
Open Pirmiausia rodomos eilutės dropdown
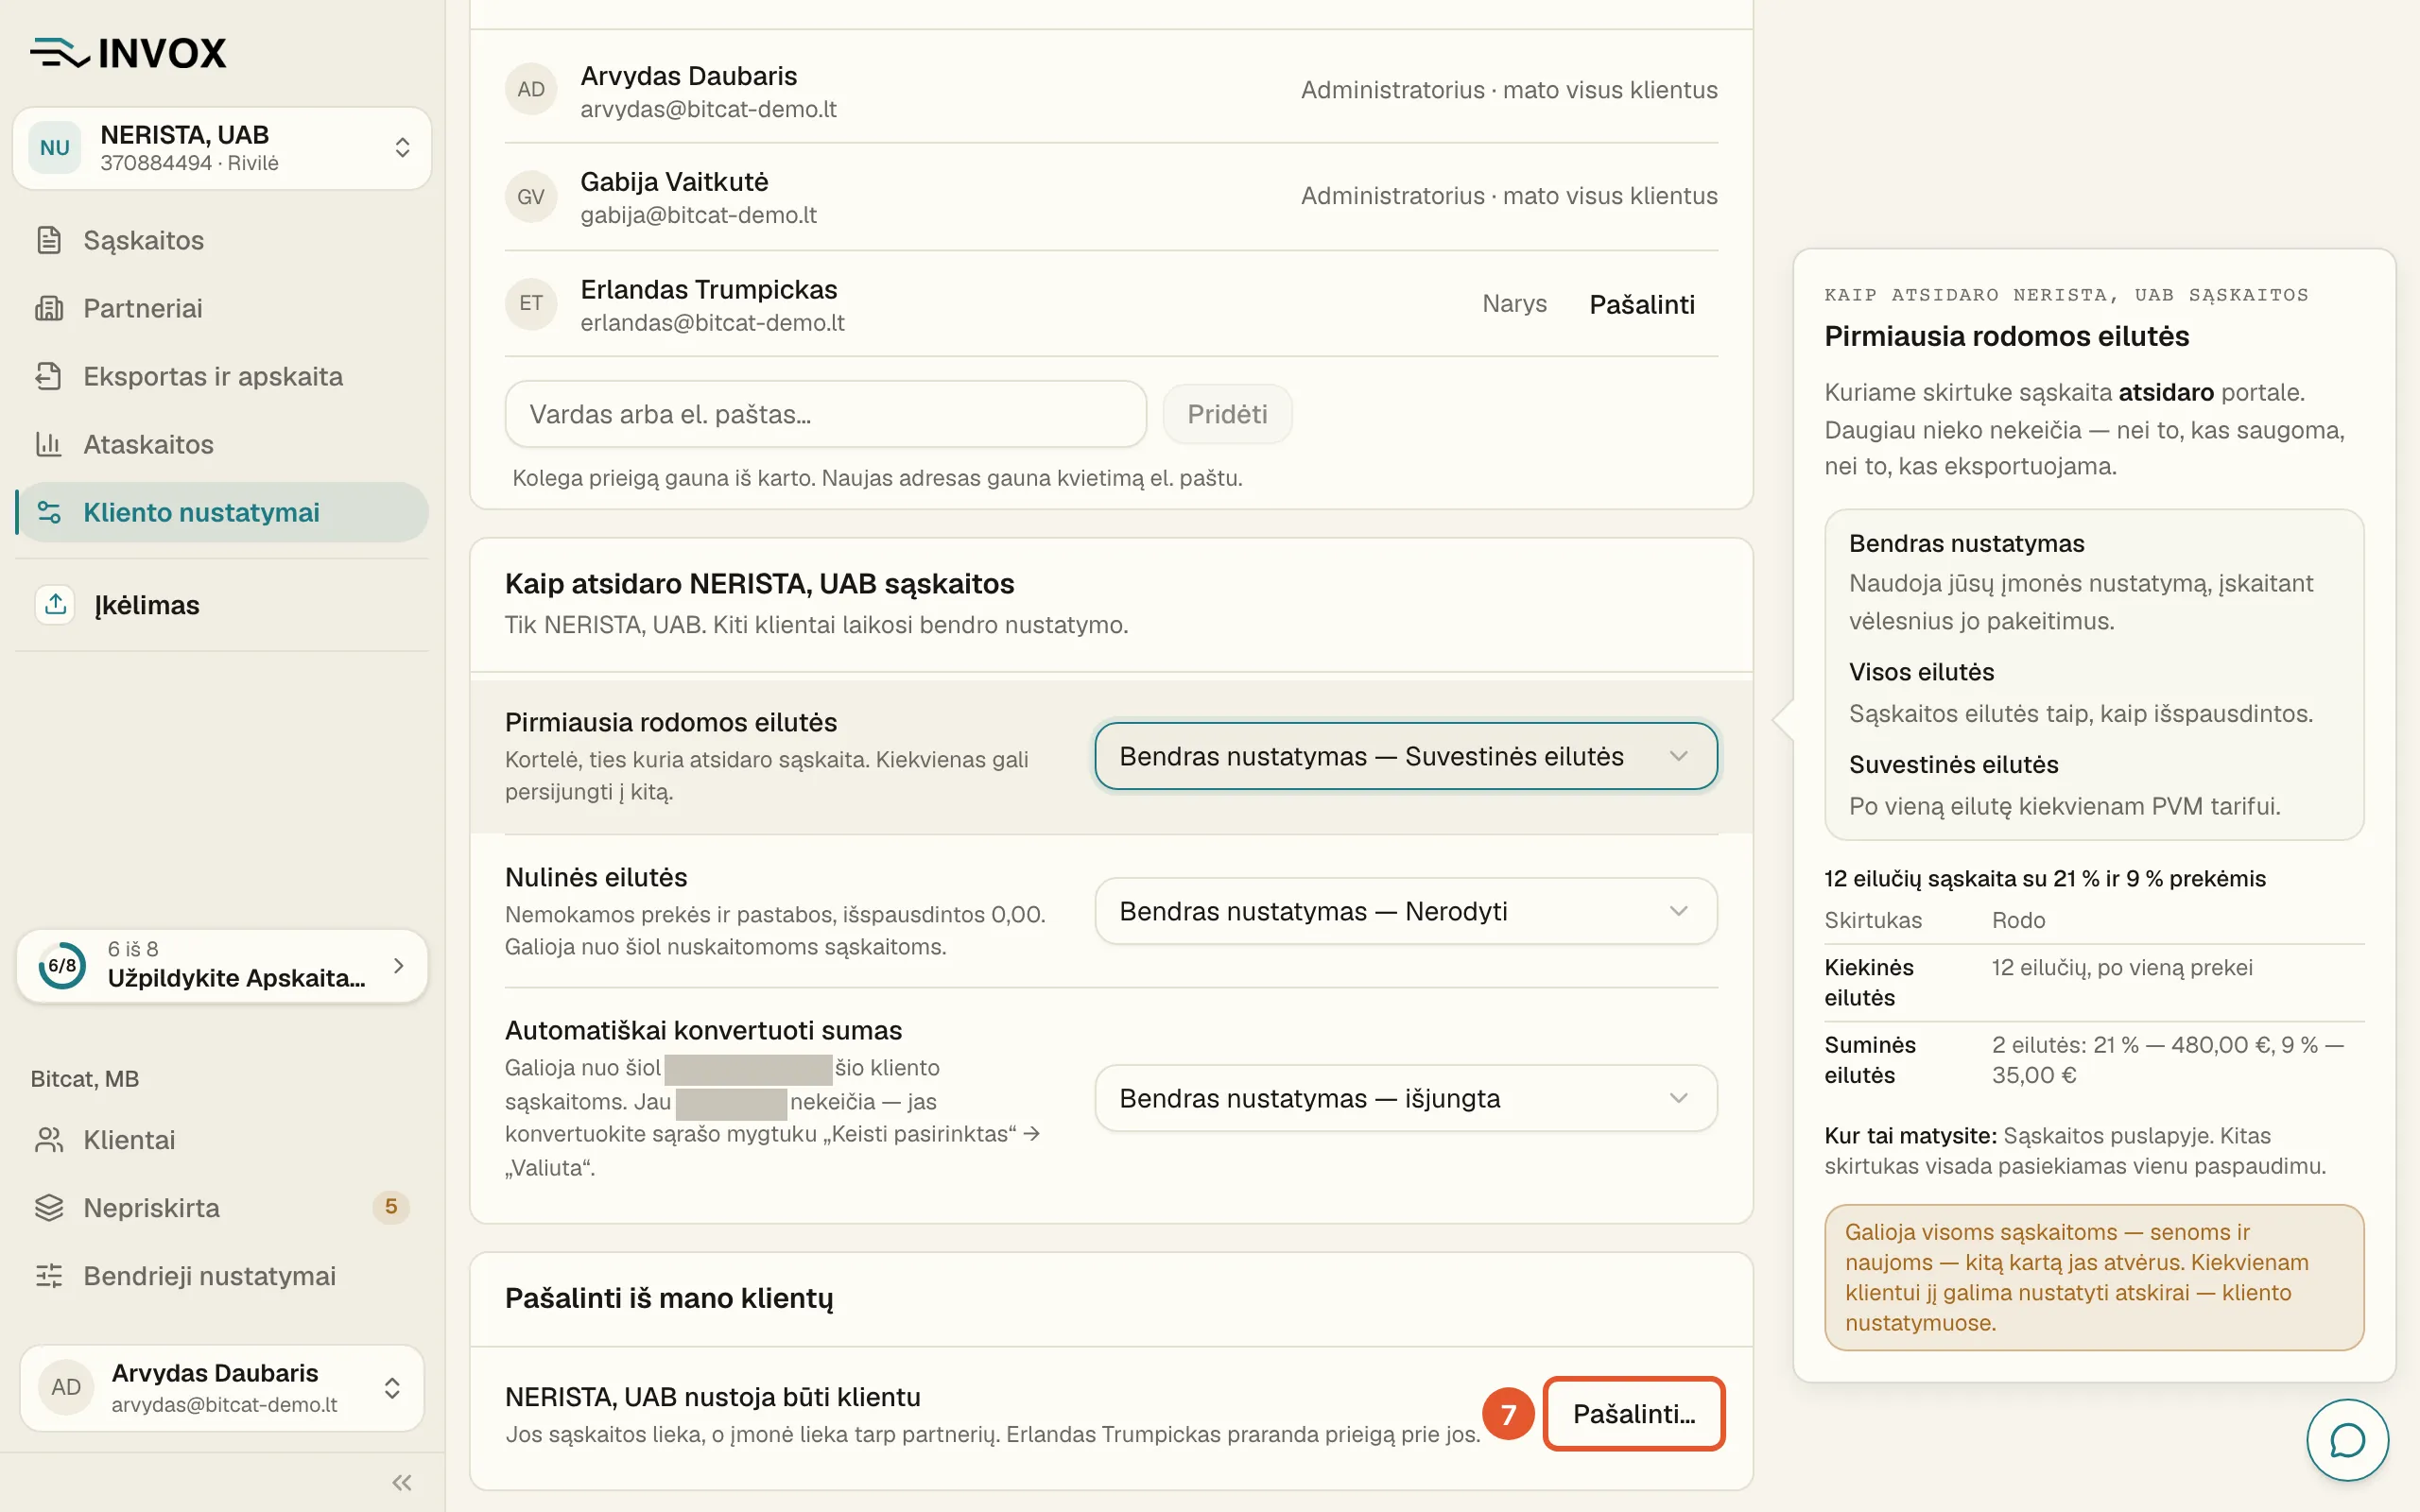pos(1406,756)
